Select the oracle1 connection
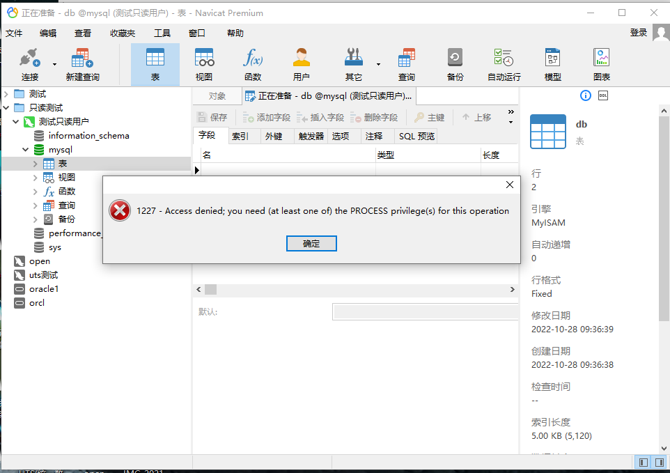The image size is (670, 473). point(44,289)
